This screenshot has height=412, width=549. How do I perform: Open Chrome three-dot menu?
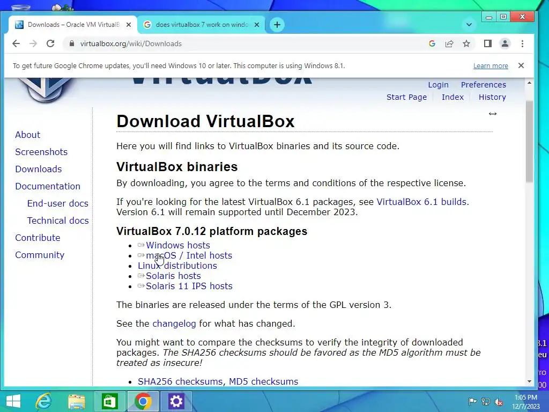[522, 43]
